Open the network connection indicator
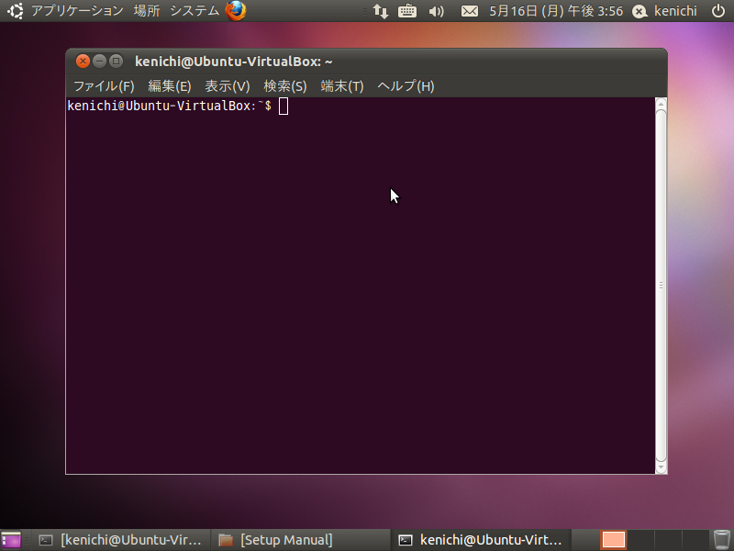This screenshot has height=551, width=734. tap(381, 11)
